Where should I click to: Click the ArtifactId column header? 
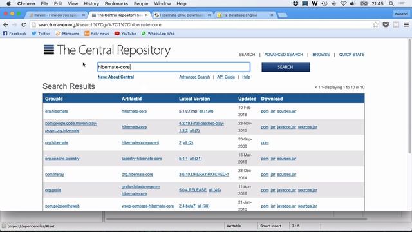pyautogui.click(x=131, y=99)
